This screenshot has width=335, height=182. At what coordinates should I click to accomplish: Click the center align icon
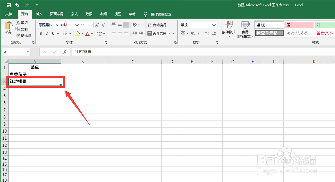pos(120,34)
